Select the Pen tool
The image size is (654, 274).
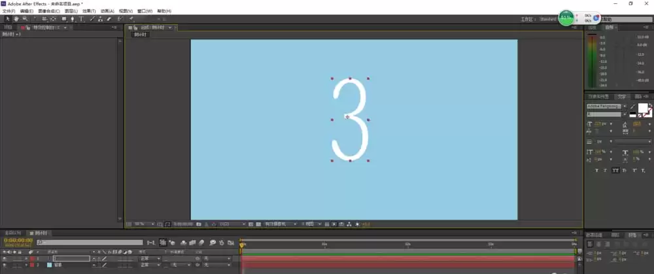[73, 19]
